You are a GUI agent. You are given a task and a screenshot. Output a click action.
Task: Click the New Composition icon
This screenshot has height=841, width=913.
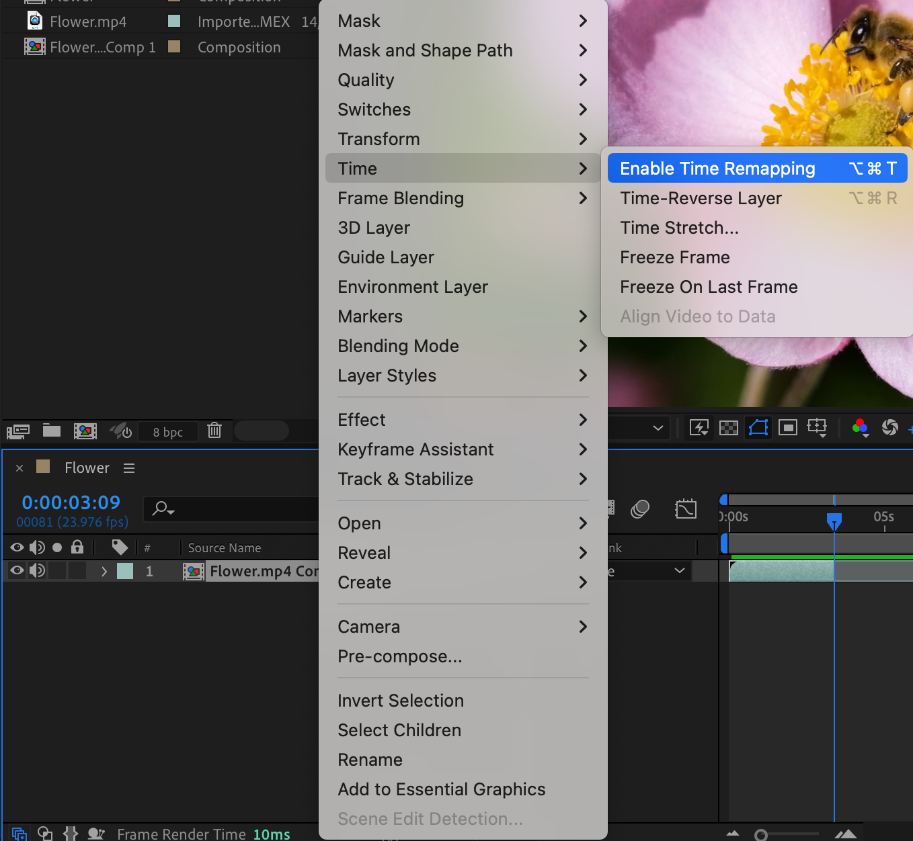click(85, 431)
